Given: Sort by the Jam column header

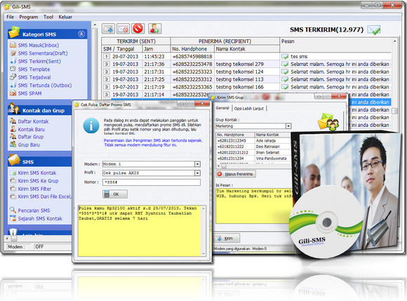Looking at the screenshot, I should tap(156, 49).
